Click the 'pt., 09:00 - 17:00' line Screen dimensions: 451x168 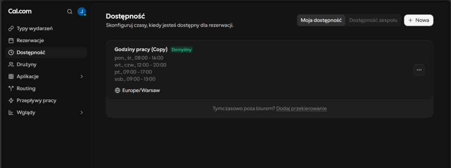pyautogui.click(x=133, y=72)
